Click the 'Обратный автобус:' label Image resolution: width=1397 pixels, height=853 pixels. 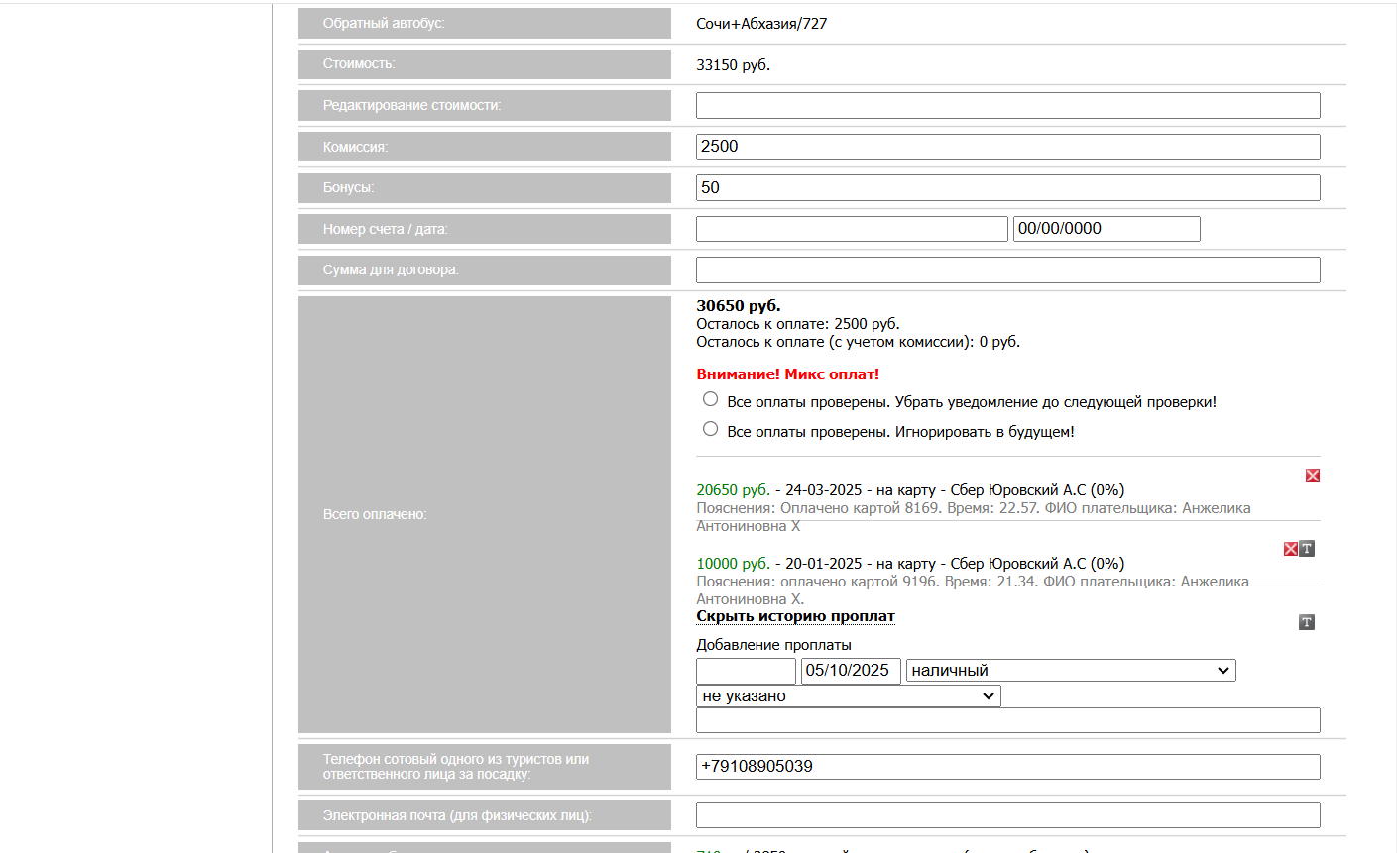tap(384, 23)
